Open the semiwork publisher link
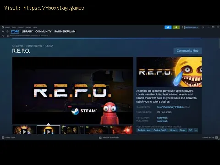The width and height of the screenshot is (220, 165). point(162,121)
